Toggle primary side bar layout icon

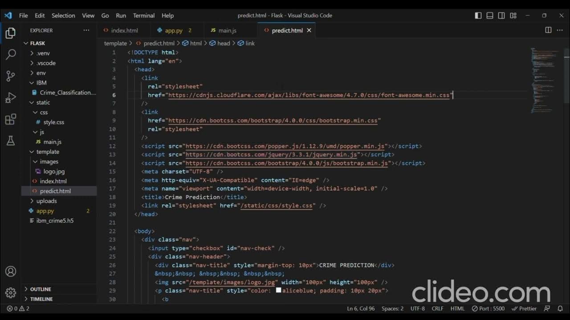point(478,15)
